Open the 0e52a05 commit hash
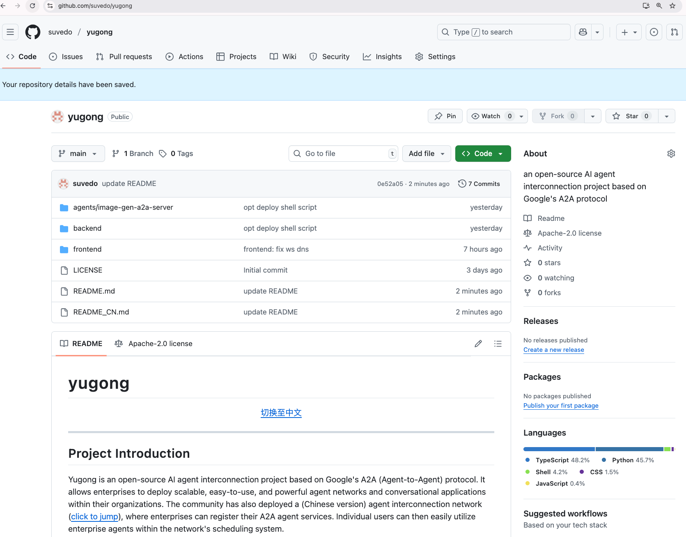This screenshot has width=686, height=537. [390, 184]
